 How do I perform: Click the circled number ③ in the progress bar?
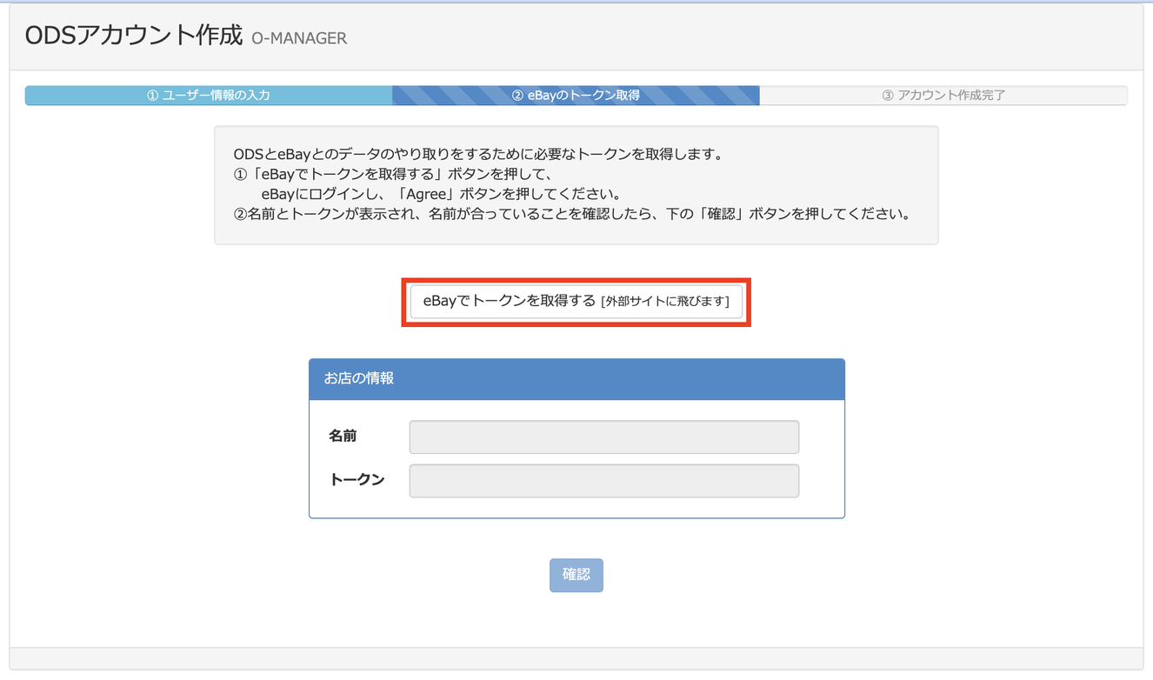pyautogui.click(x=888, y=96)
